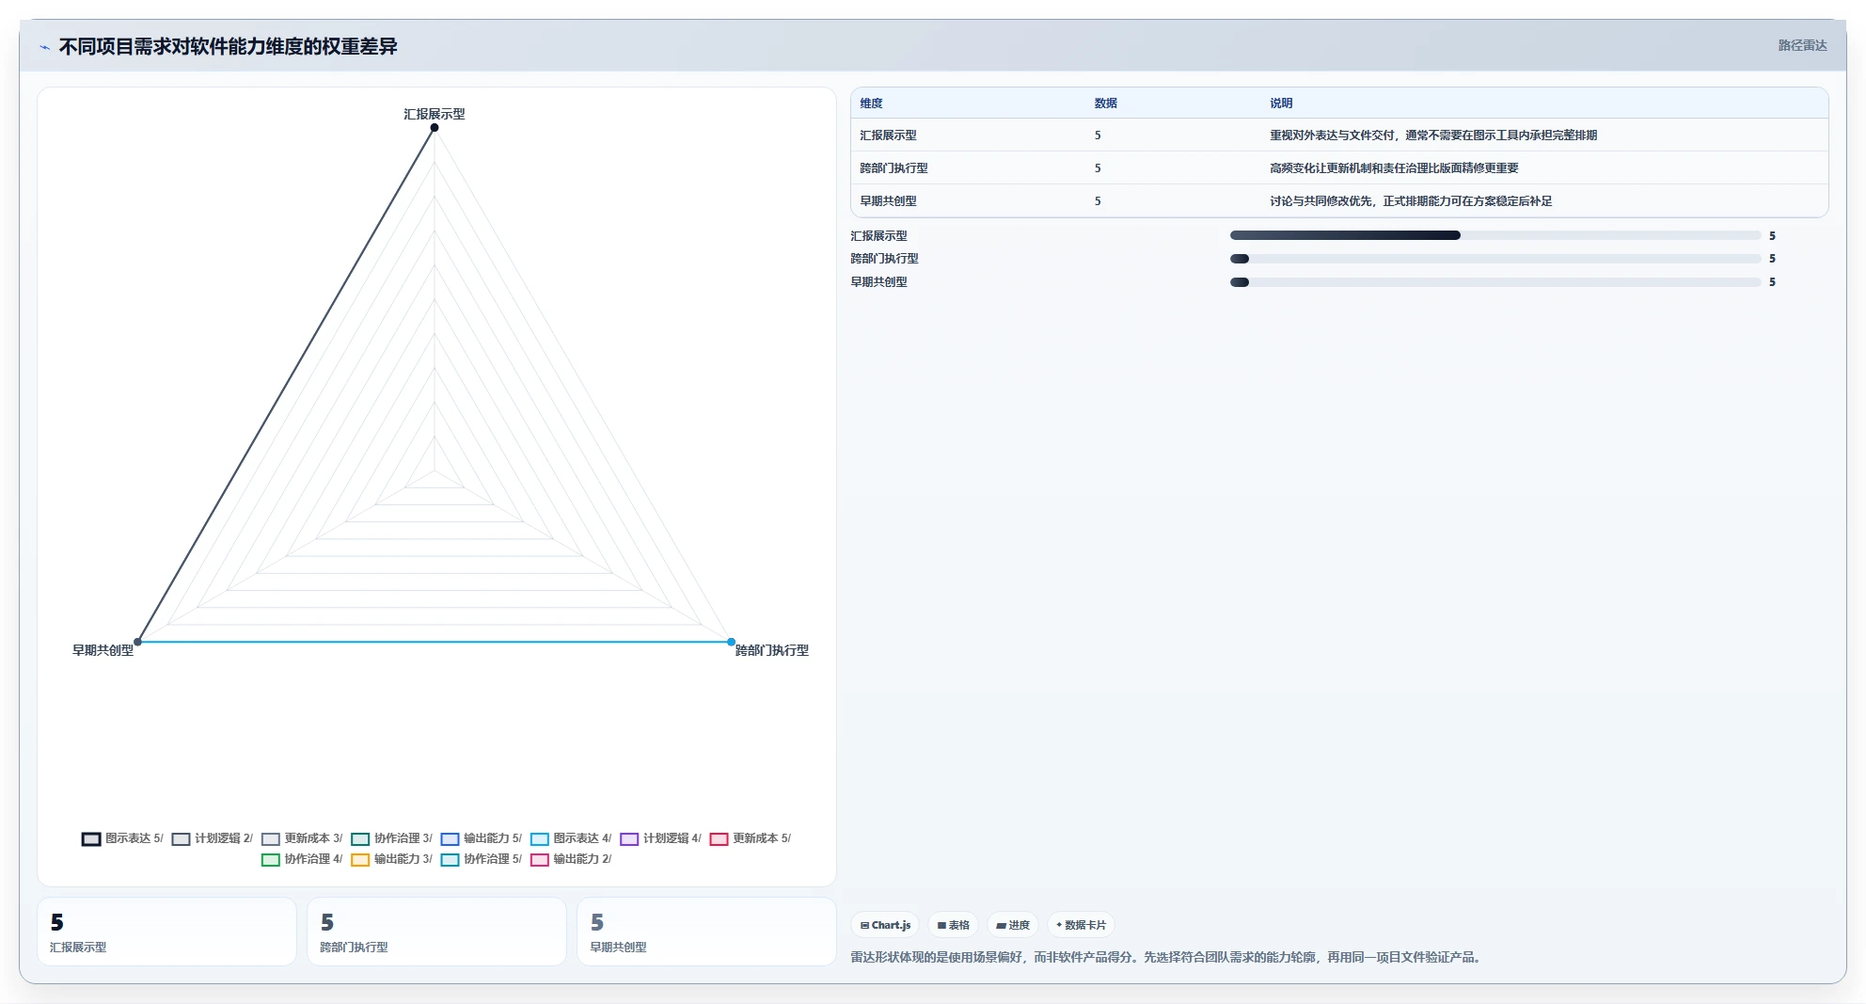This screenshot has height=1004, width=1866.
Task: Toggle the 图示表达 5/ legend entry
Action: pyautogui.click(x=122, y=838)
